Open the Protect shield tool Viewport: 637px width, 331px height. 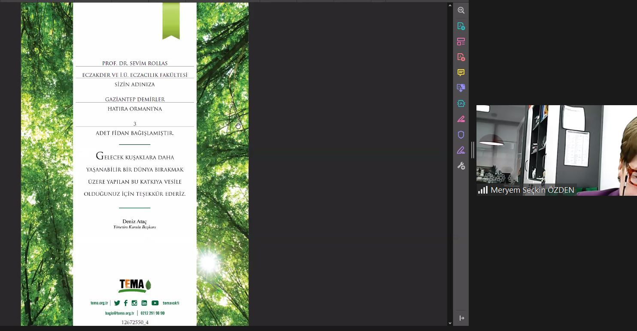coord(461,135)
